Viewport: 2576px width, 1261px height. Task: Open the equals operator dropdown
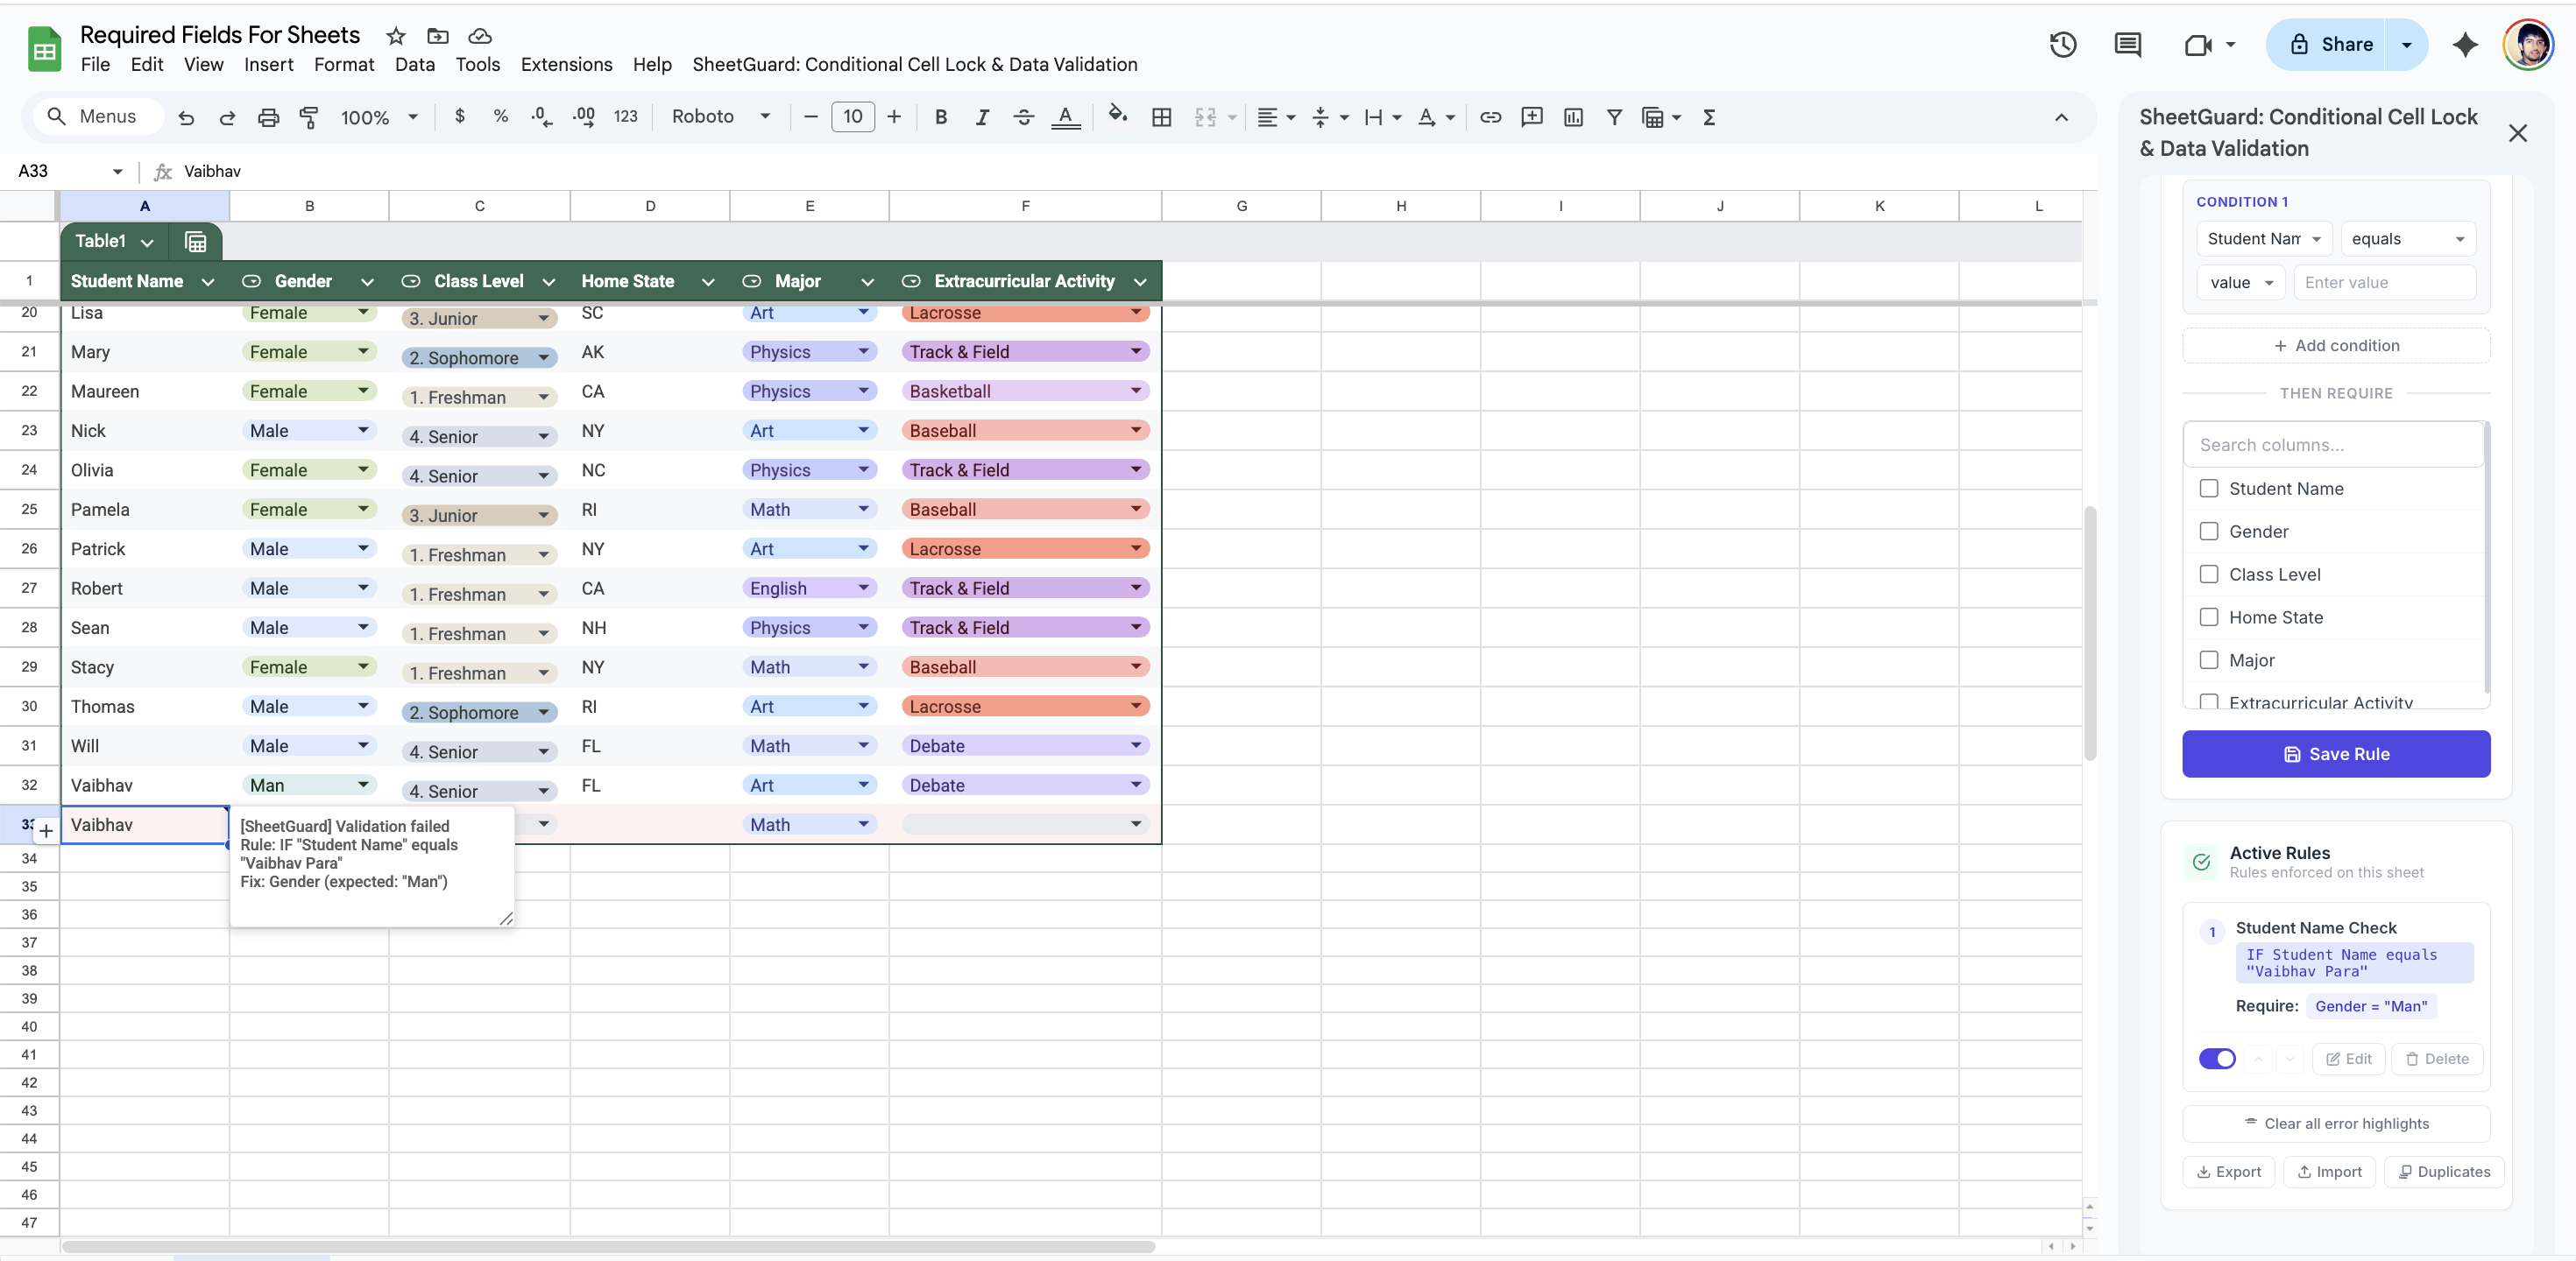[2407, 239]
